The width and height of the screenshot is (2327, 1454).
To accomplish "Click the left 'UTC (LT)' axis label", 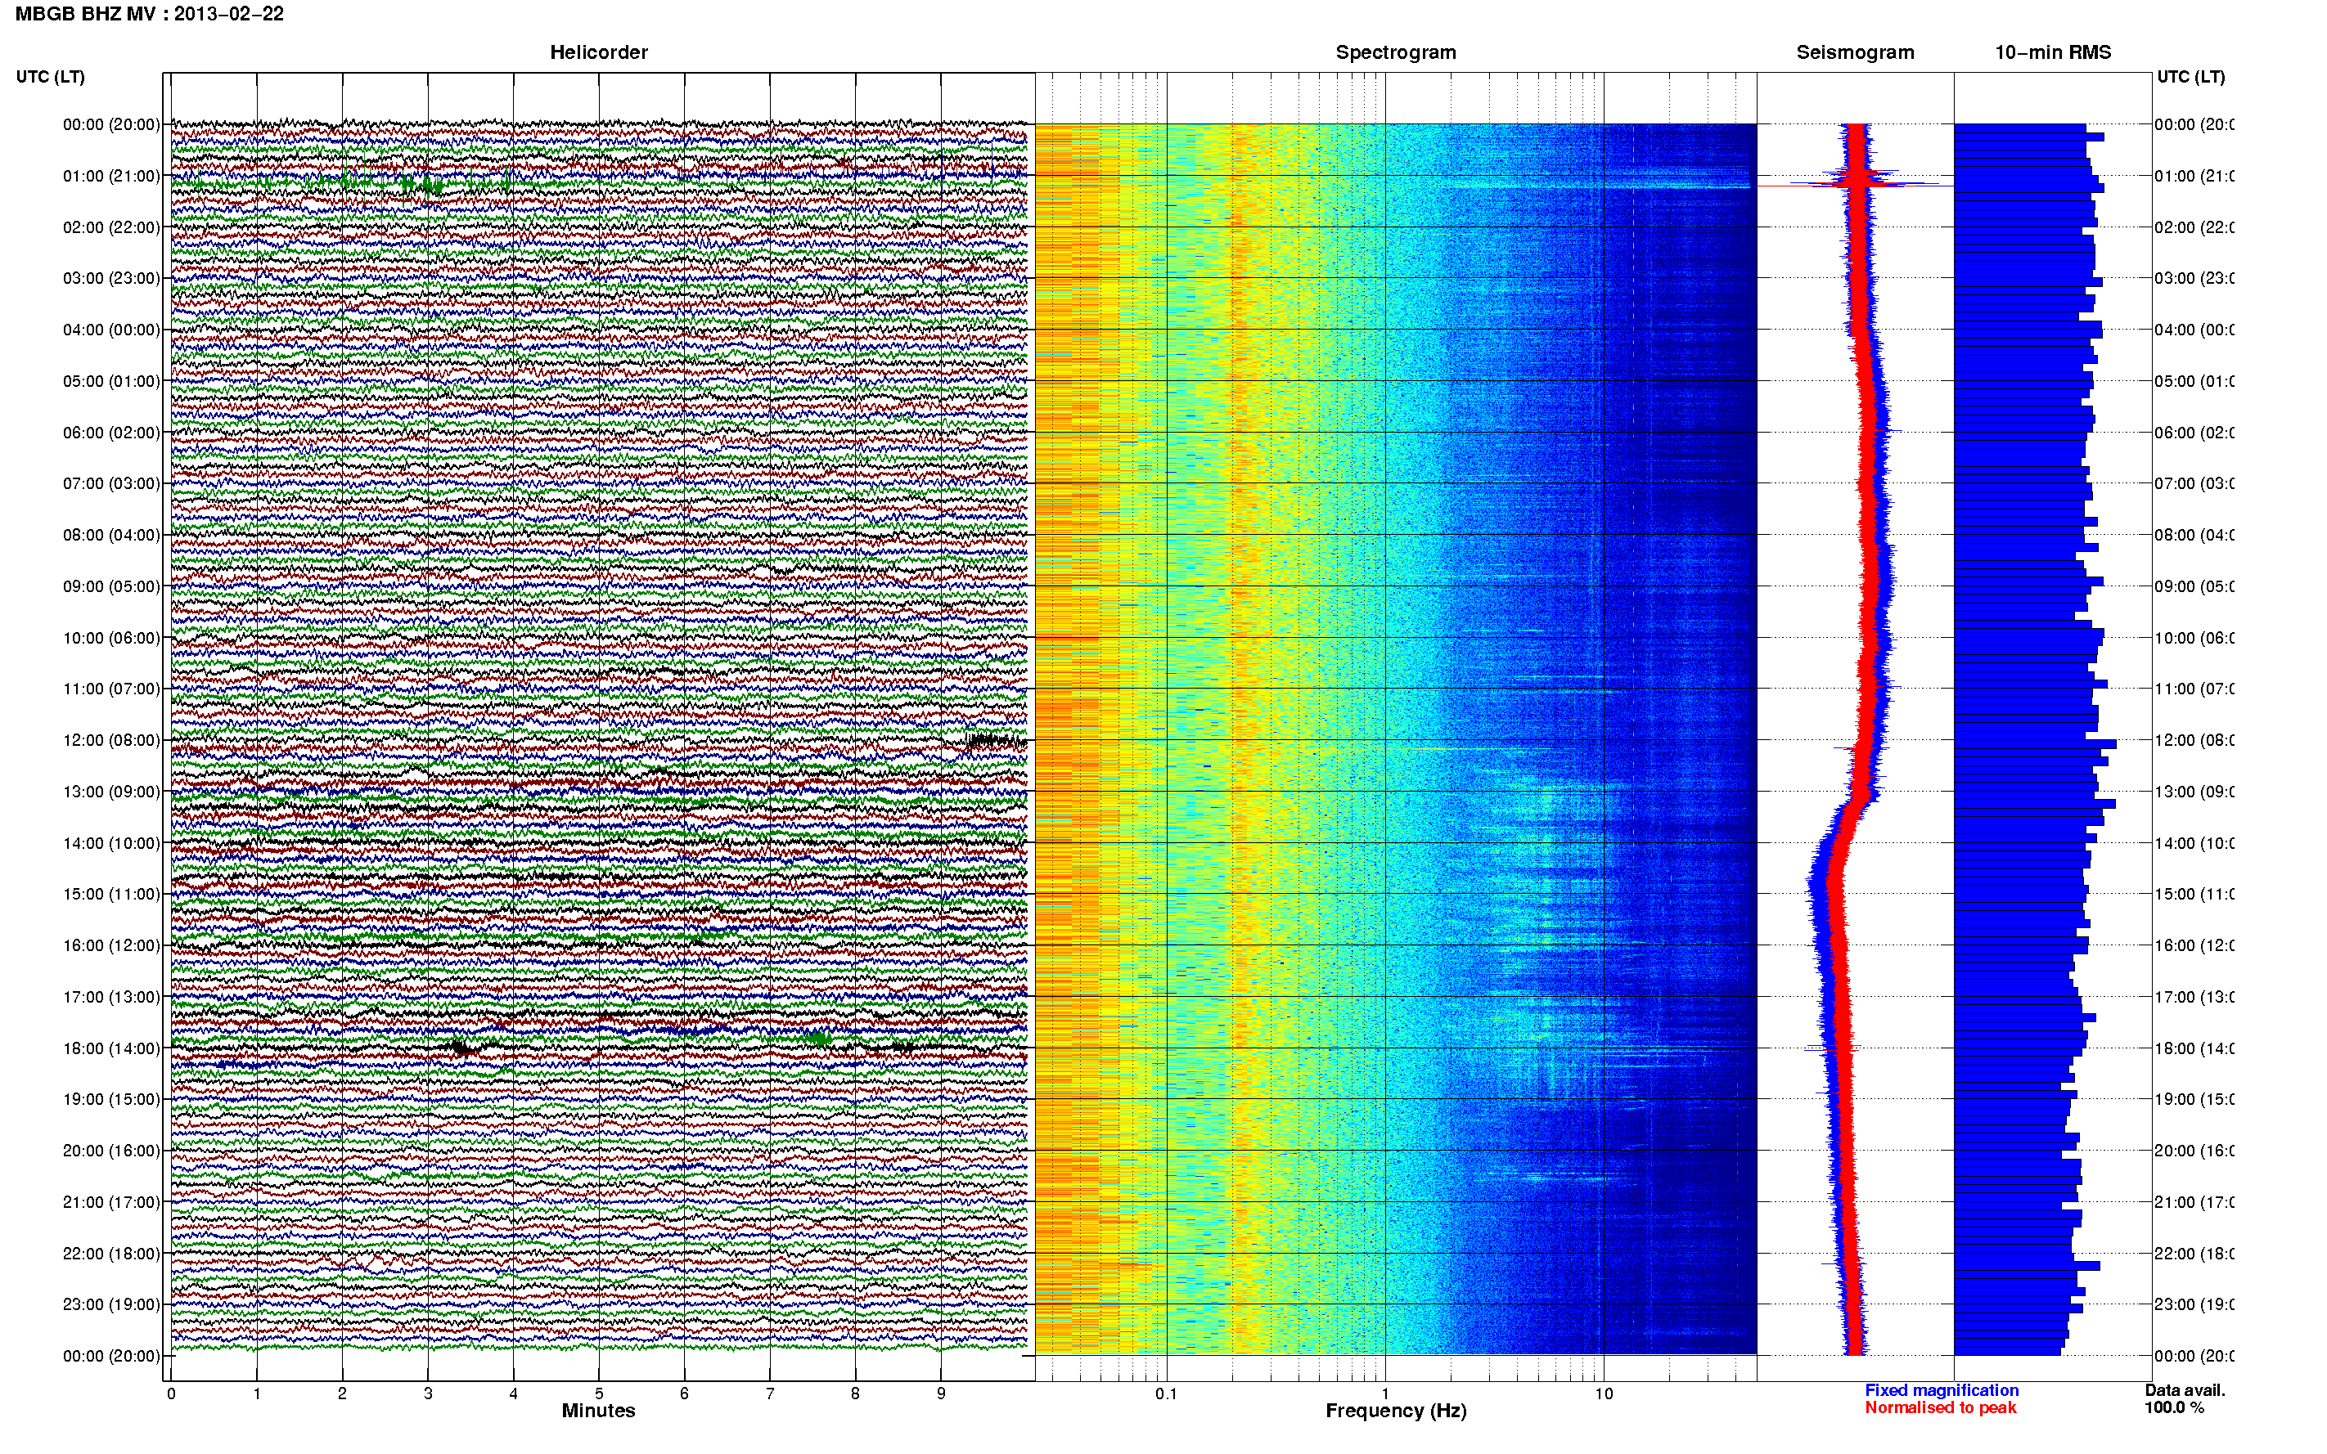I will click(50, 77).
